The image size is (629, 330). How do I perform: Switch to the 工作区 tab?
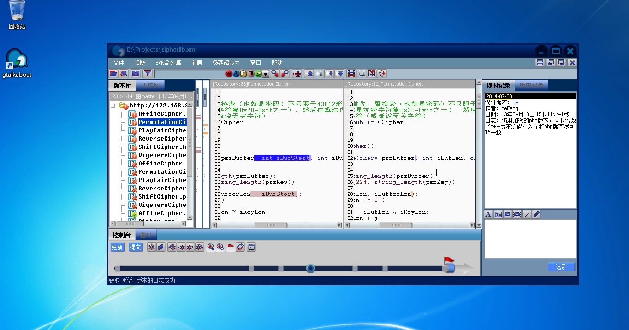[x=150, y=85]
